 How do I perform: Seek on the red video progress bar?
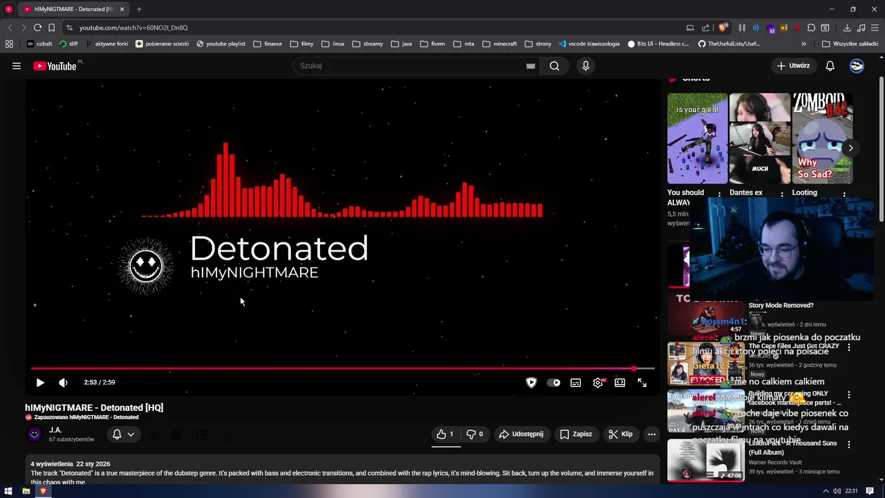pyautogui.click(x=342, y=369)
